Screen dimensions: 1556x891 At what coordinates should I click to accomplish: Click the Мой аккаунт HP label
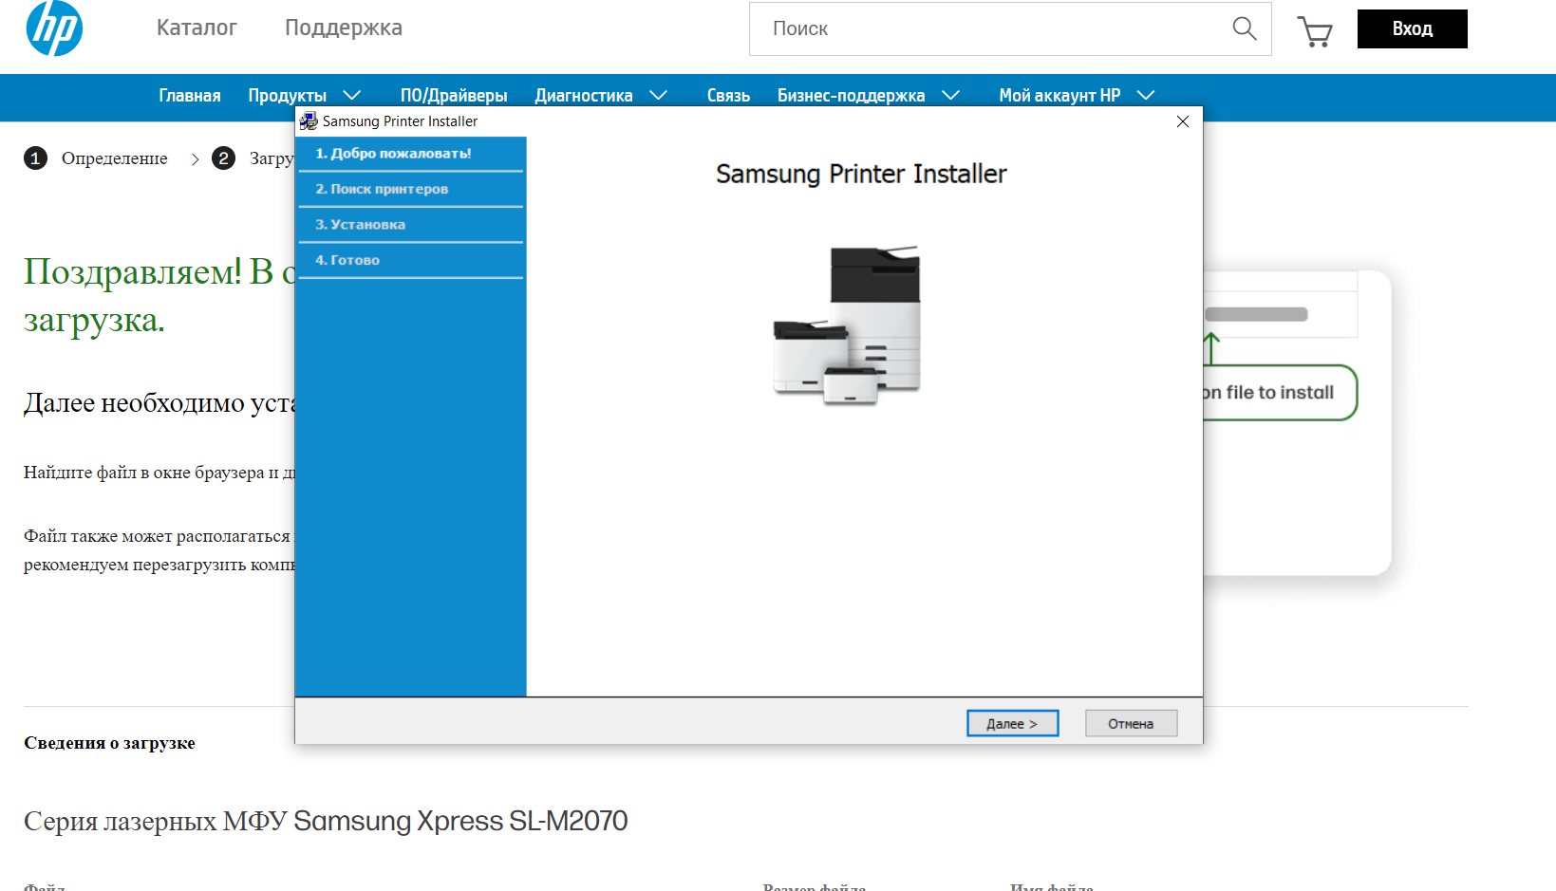(1059, 96)
